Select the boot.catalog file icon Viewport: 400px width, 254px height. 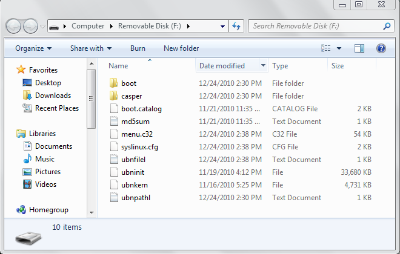pos(114,108)
